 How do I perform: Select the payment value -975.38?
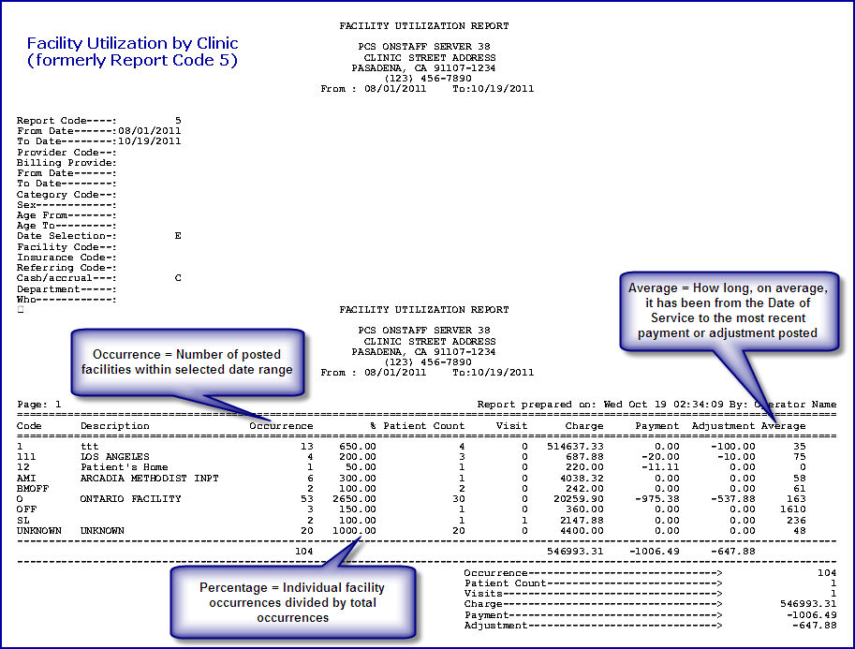tap(657, 499)
